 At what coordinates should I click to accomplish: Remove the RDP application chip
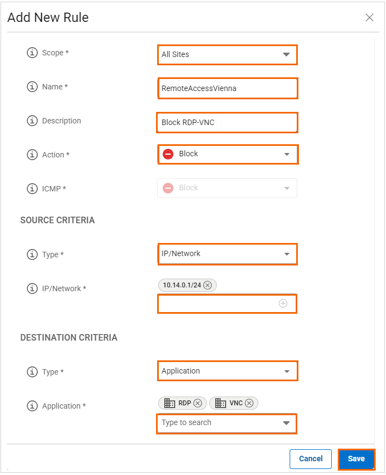tap(198, 403)
